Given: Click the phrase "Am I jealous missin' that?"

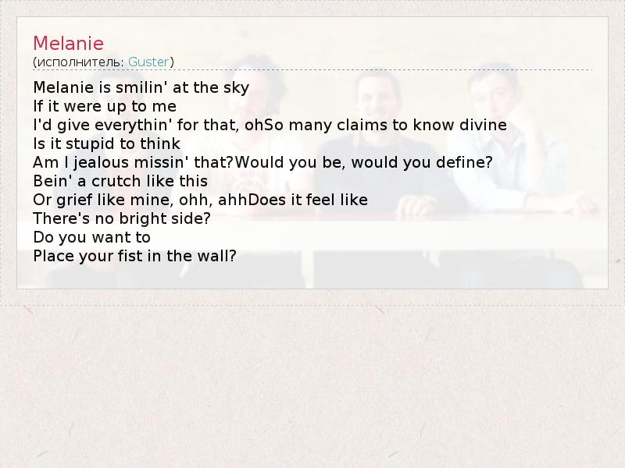Looking at the screenshot, I should (x=133, y=162).
